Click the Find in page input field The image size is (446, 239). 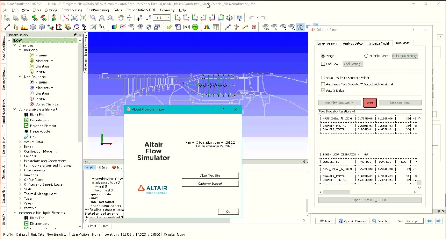414,221
